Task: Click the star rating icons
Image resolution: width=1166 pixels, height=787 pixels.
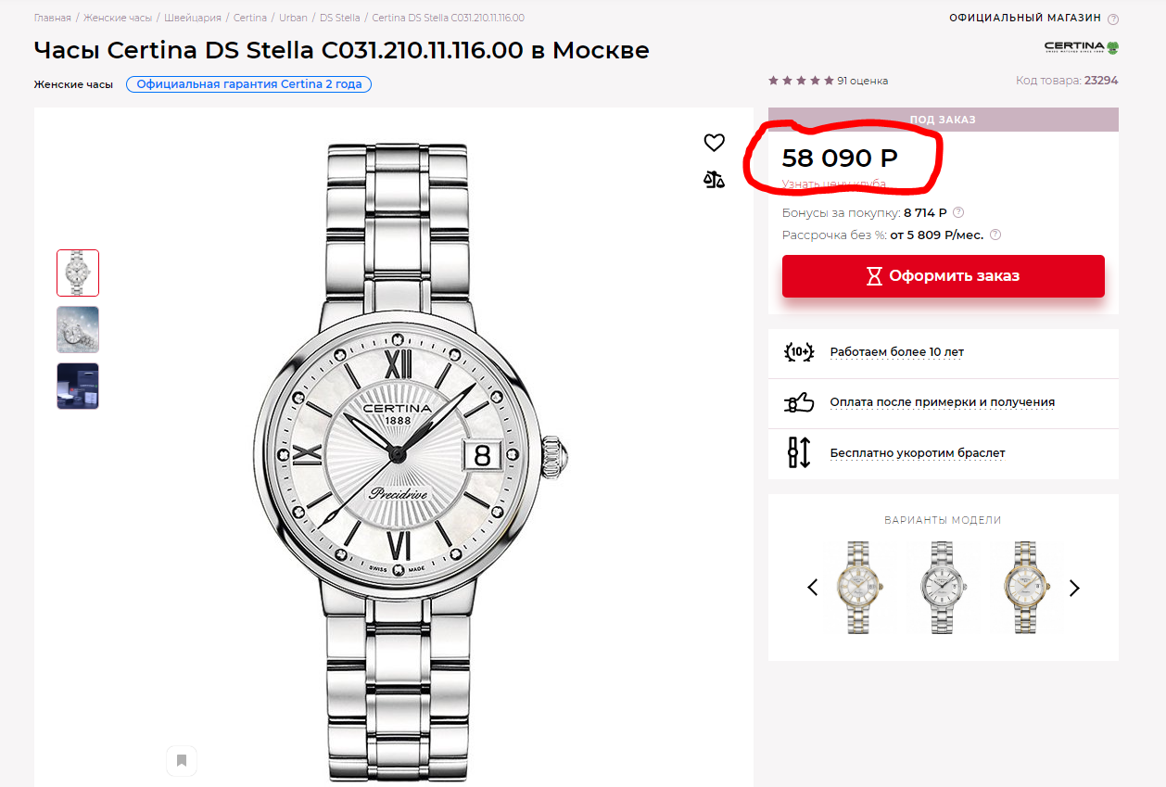Action: pos(801,81)
